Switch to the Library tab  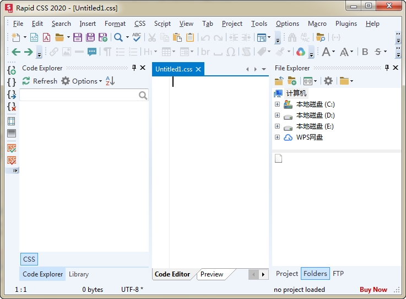click(79, 274)
